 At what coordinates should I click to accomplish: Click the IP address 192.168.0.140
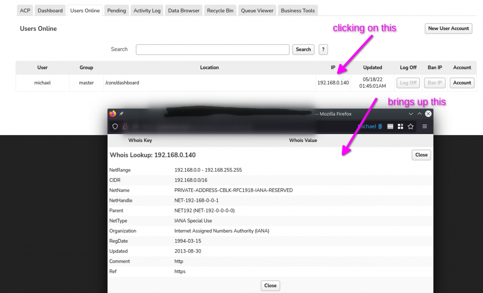pos(333,83)
